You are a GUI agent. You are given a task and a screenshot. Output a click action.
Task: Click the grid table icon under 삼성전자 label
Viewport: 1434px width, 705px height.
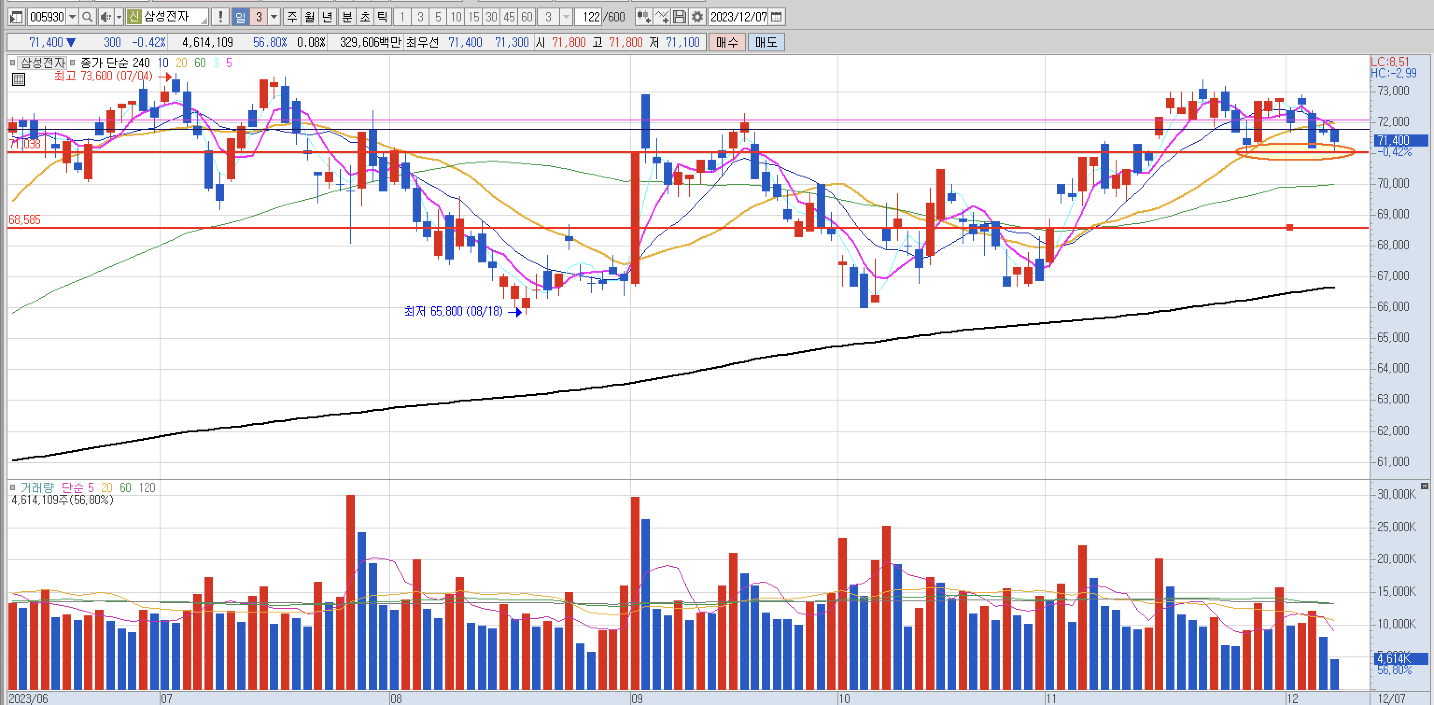[18, 79]
